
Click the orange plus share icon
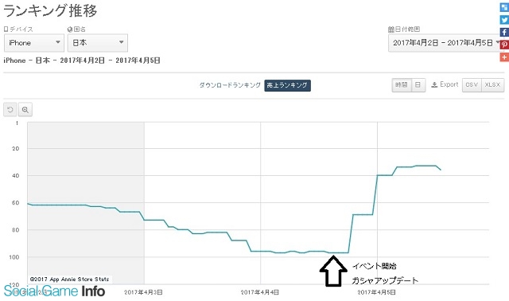(x=504, y=57)
